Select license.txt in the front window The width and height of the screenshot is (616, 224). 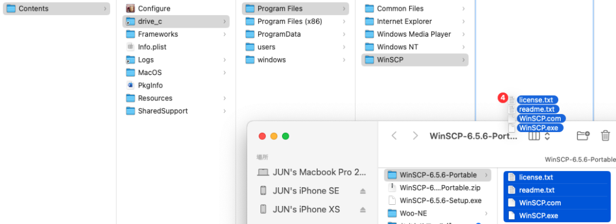557,177
